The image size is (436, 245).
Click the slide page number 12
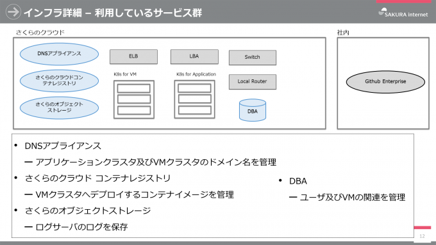click(x=422, y=236)
